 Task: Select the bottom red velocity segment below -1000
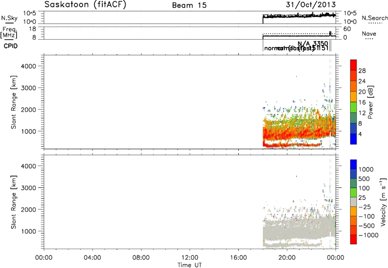(354, 239)
